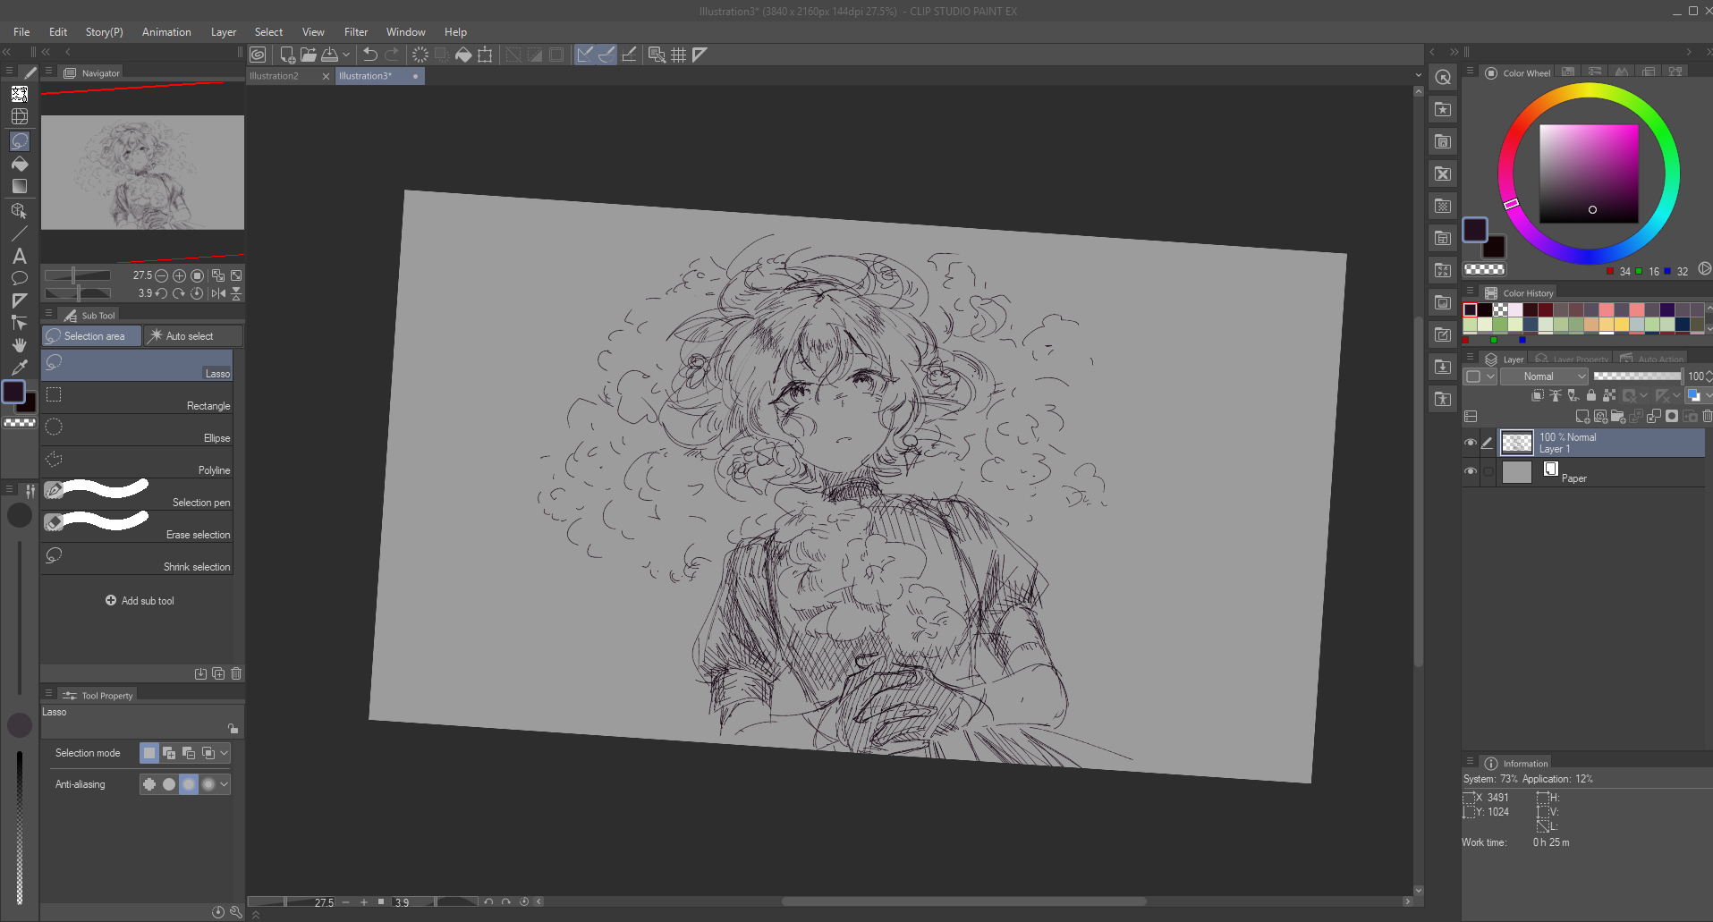Switch to the Illustration2 tab
This screenshot has width=1713, height=922.
coord(275,76)
